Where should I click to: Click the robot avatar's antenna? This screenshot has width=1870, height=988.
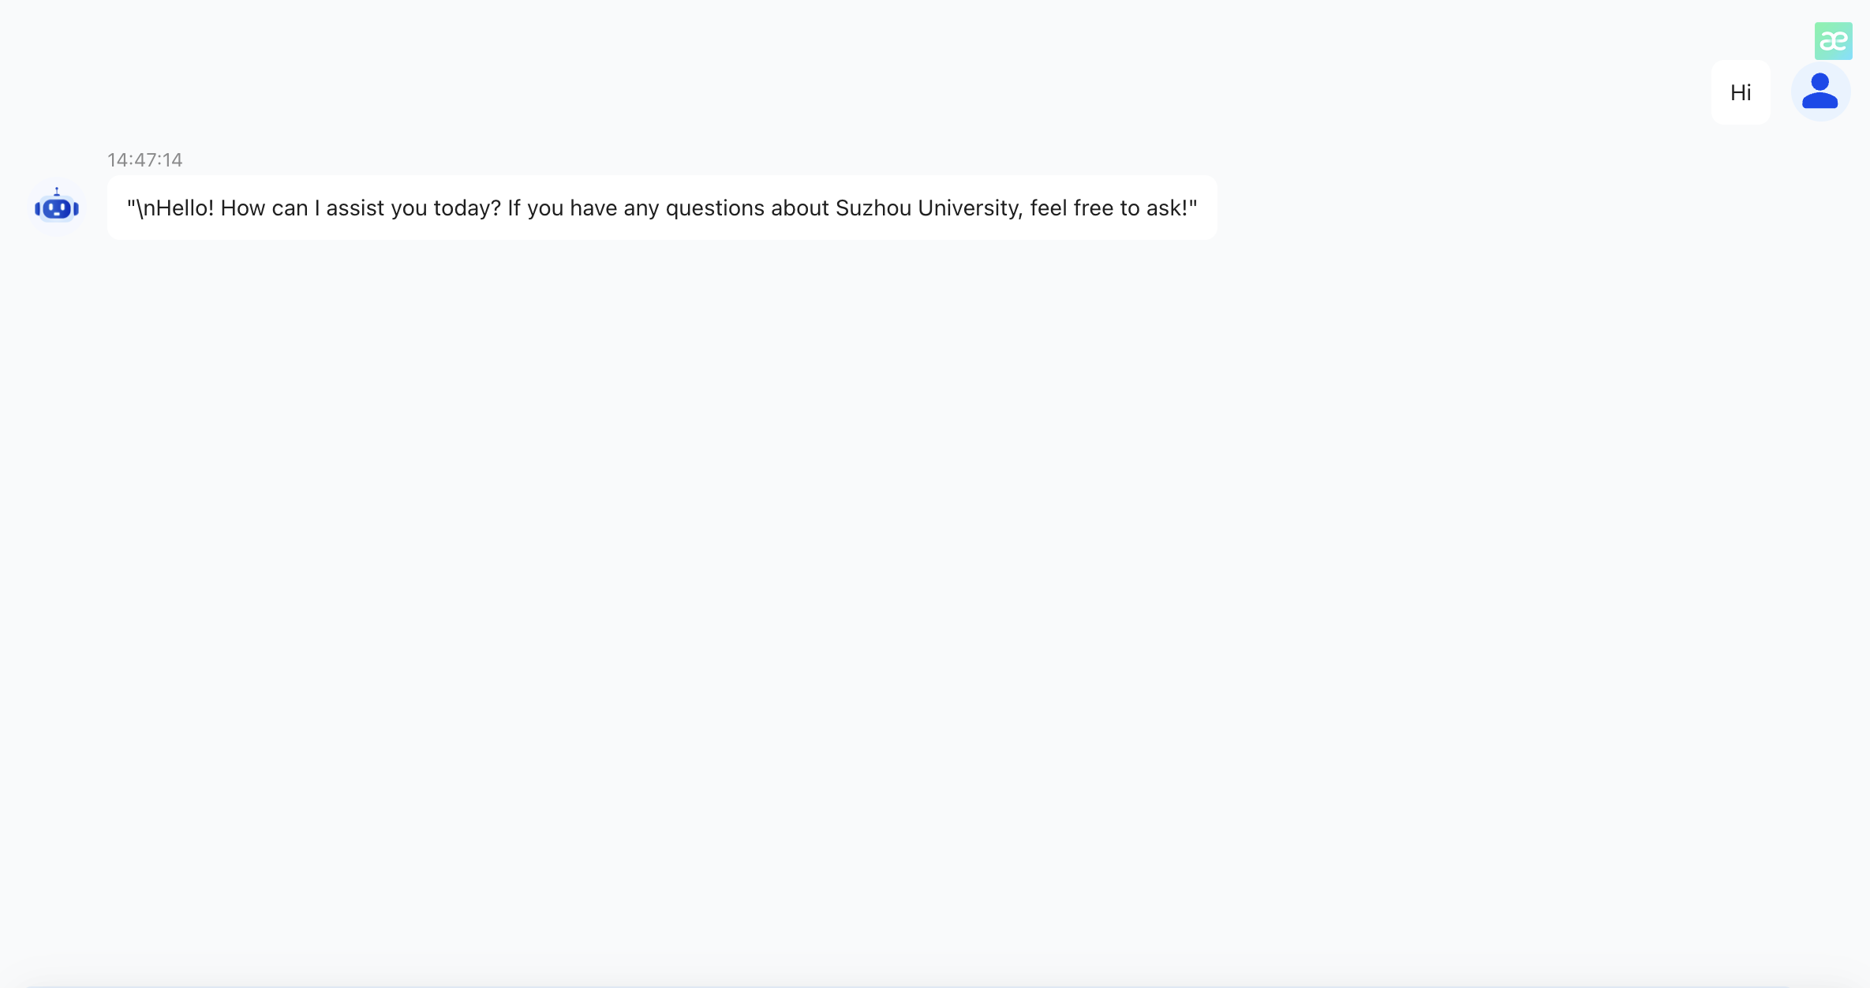57,191
